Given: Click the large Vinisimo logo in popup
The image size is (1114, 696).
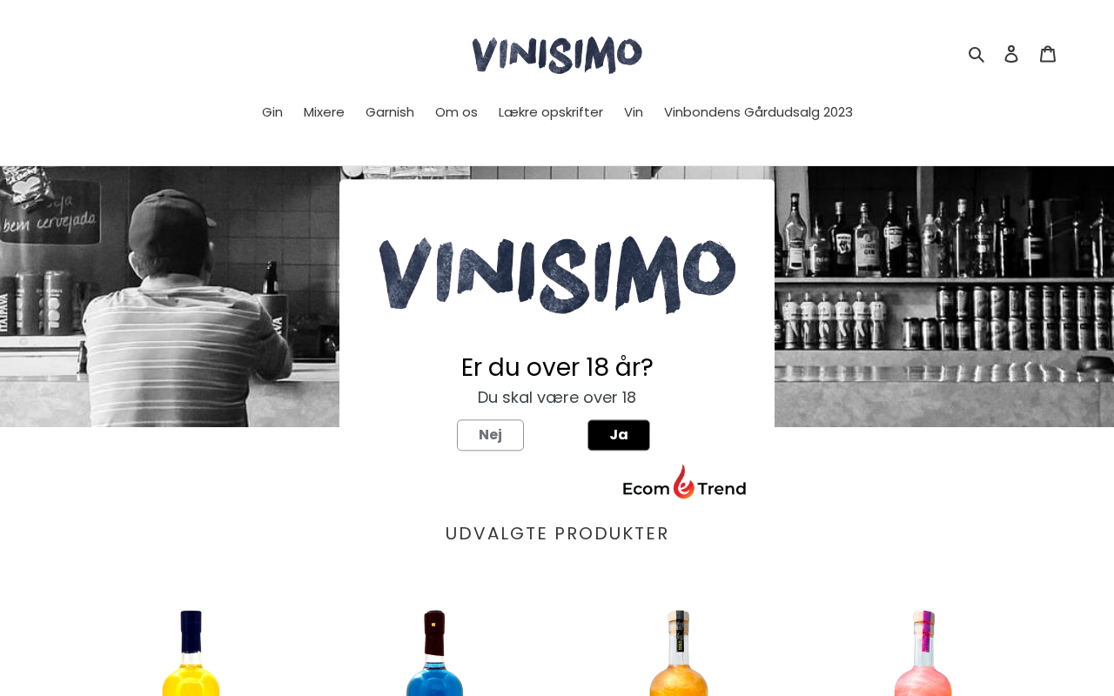Looking at the screenshot, I should point(557,274).
